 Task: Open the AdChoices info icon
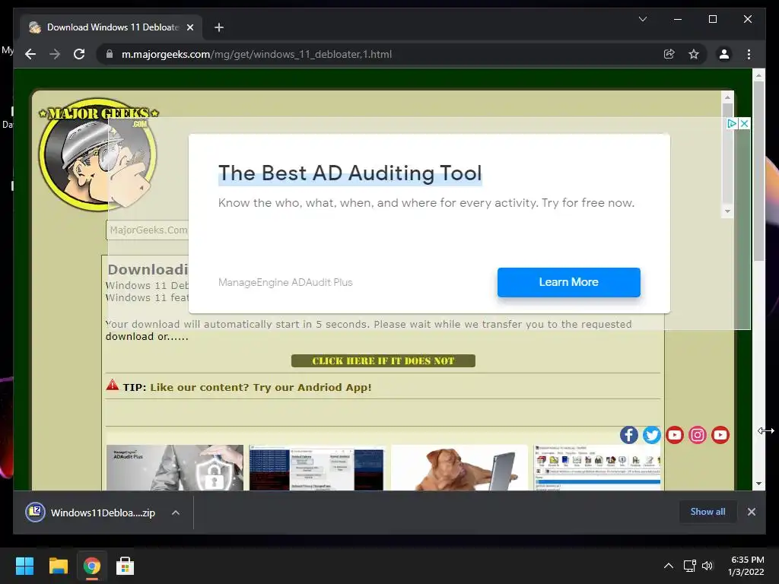click(x=732, y=123)
